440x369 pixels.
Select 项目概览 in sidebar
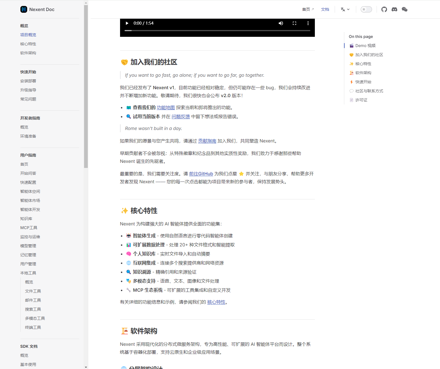coord(28,35)
